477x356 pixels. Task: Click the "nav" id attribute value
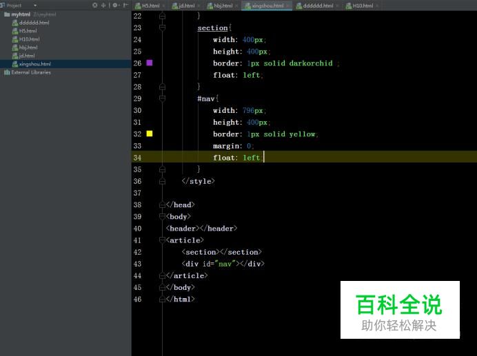coord(225,264)
